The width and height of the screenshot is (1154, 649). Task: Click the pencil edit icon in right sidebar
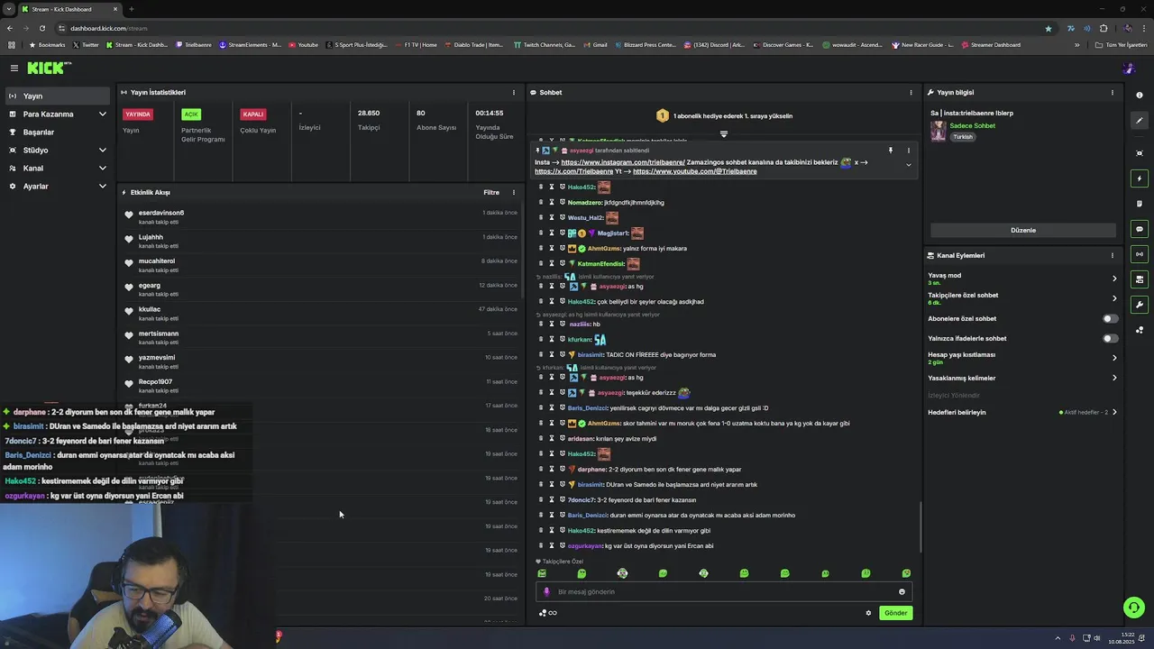tap(1140, 120)
